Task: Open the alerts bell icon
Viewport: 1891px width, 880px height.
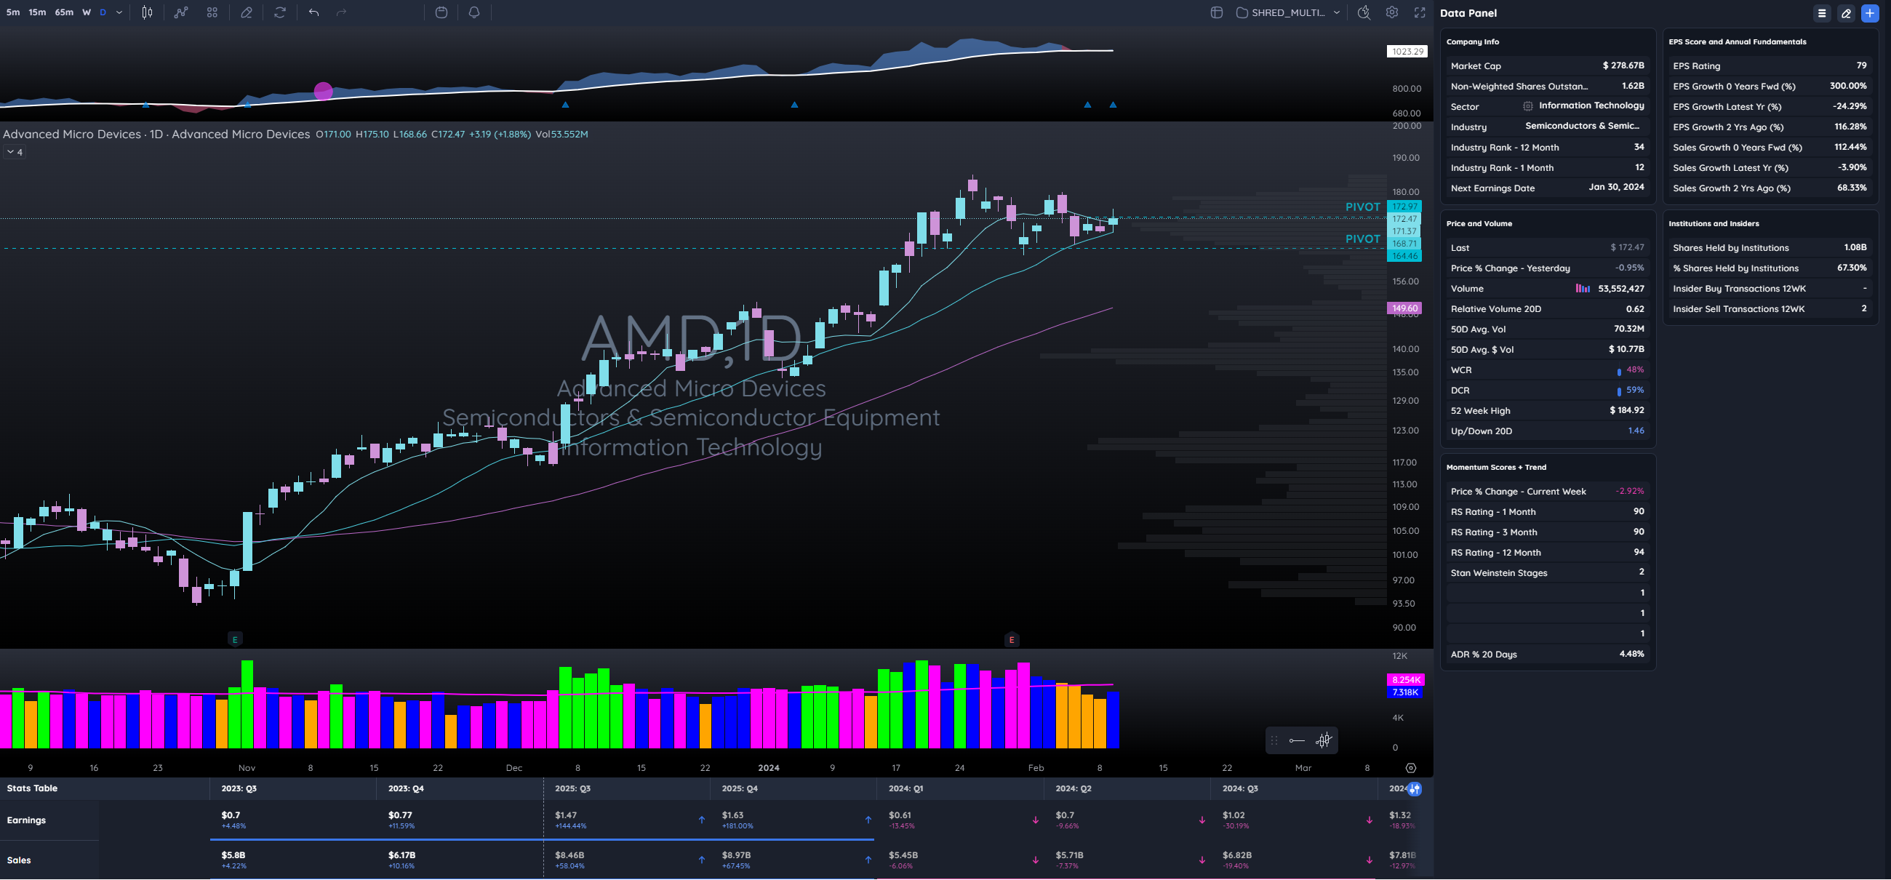Action: coord(474,12)
